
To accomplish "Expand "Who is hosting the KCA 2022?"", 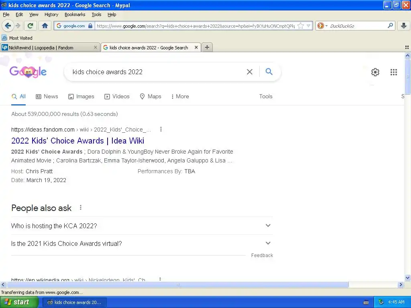I will click(x=142, y=226).
